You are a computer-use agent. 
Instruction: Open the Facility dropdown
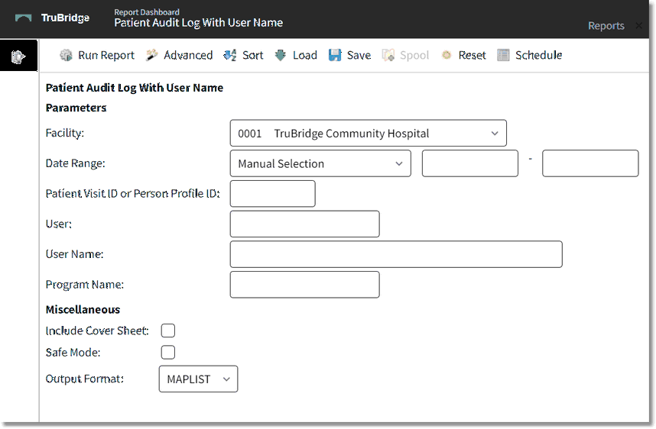point(369,134)
